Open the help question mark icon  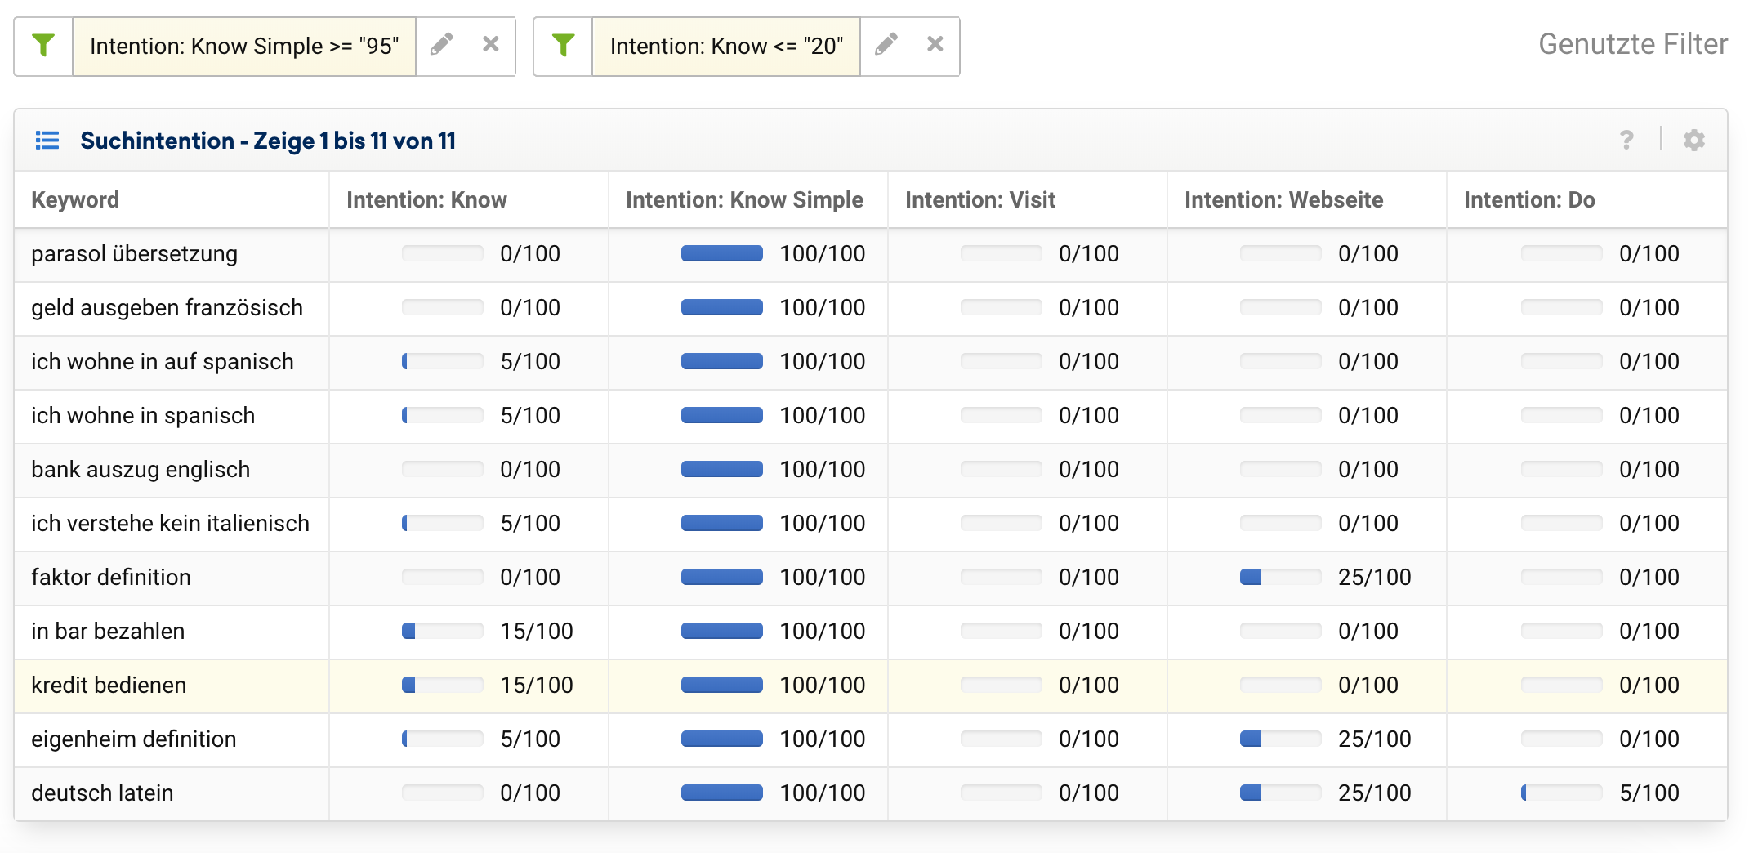coord(1626,141)
